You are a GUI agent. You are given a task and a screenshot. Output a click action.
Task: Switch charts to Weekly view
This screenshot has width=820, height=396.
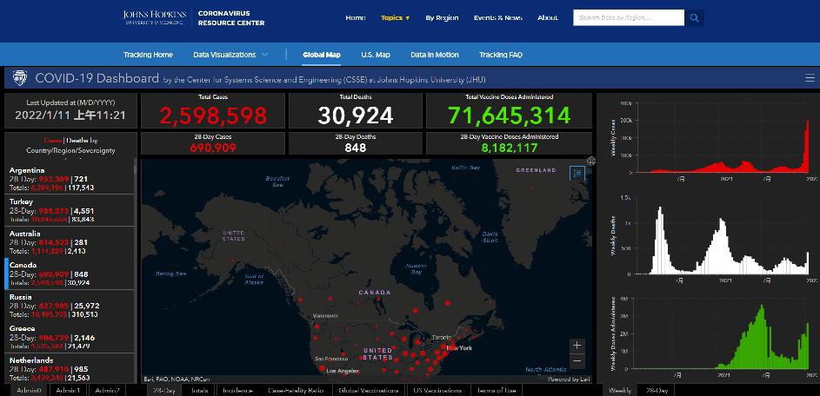(619, 391)
